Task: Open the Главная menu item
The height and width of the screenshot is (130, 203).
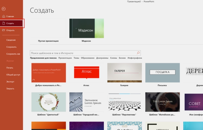Action: coord(11,16)
